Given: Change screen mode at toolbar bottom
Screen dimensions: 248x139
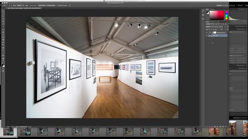Looking at the screenshot, I should pos(3,71).
